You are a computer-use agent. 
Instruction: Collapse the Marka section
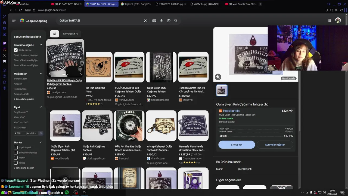tap(41, 142)
